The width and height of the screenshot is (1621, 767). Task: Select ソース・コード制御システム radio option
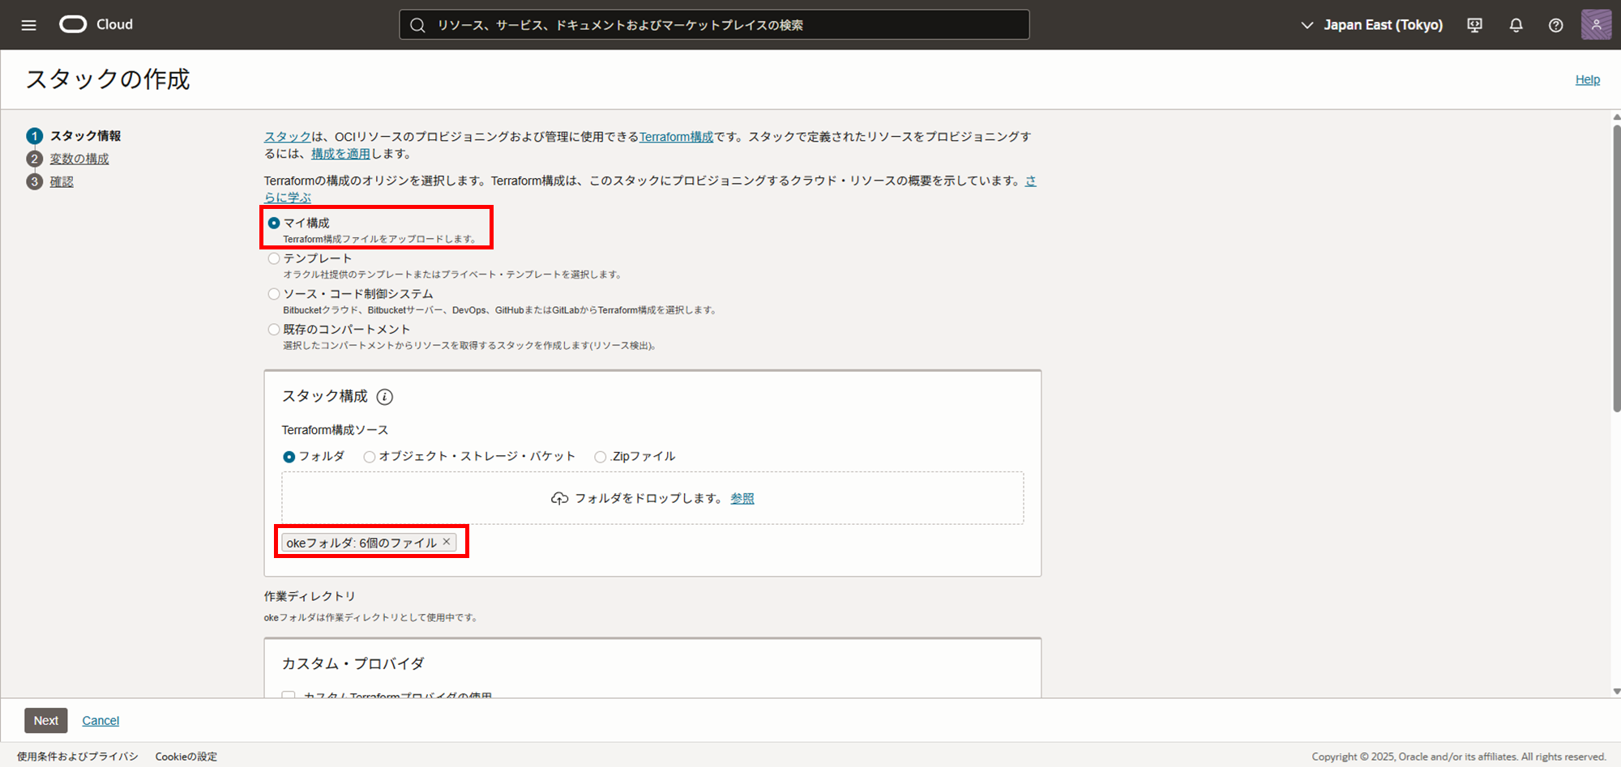pos(274,294)
